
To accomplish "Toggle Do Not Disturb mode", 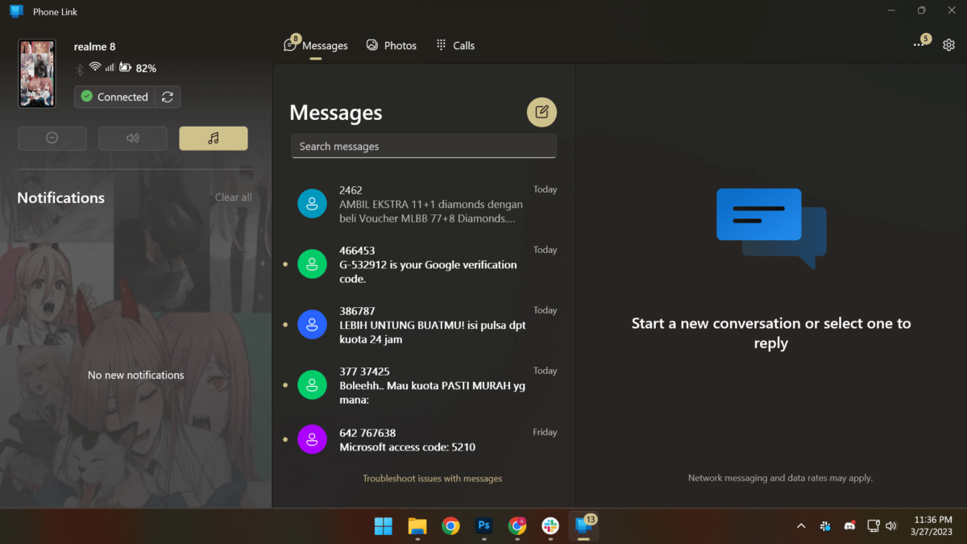I will [x=52, y=139].
